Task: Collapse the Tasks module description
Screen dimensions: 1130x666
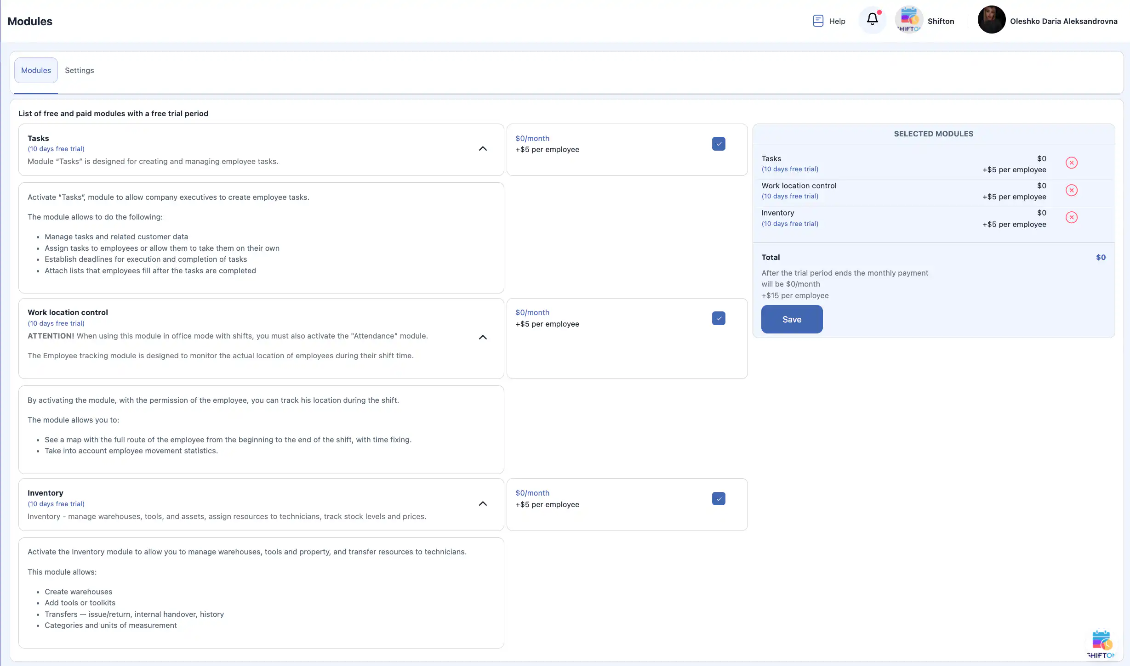Action: pyautogui.click(x=483, y=149)
